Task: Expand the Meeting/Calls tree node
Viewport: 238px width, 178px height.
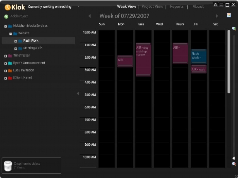Action: tap(16, 49)
